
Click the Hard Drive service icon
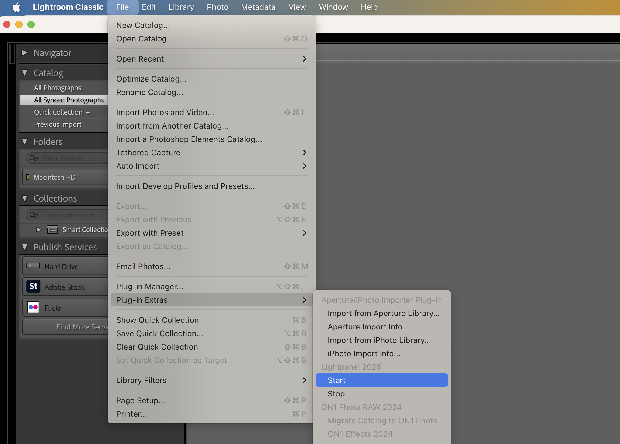tap(33, 266)
